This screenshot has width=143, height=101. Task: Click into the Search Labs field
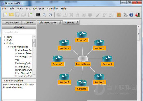(x=19, y=32)
